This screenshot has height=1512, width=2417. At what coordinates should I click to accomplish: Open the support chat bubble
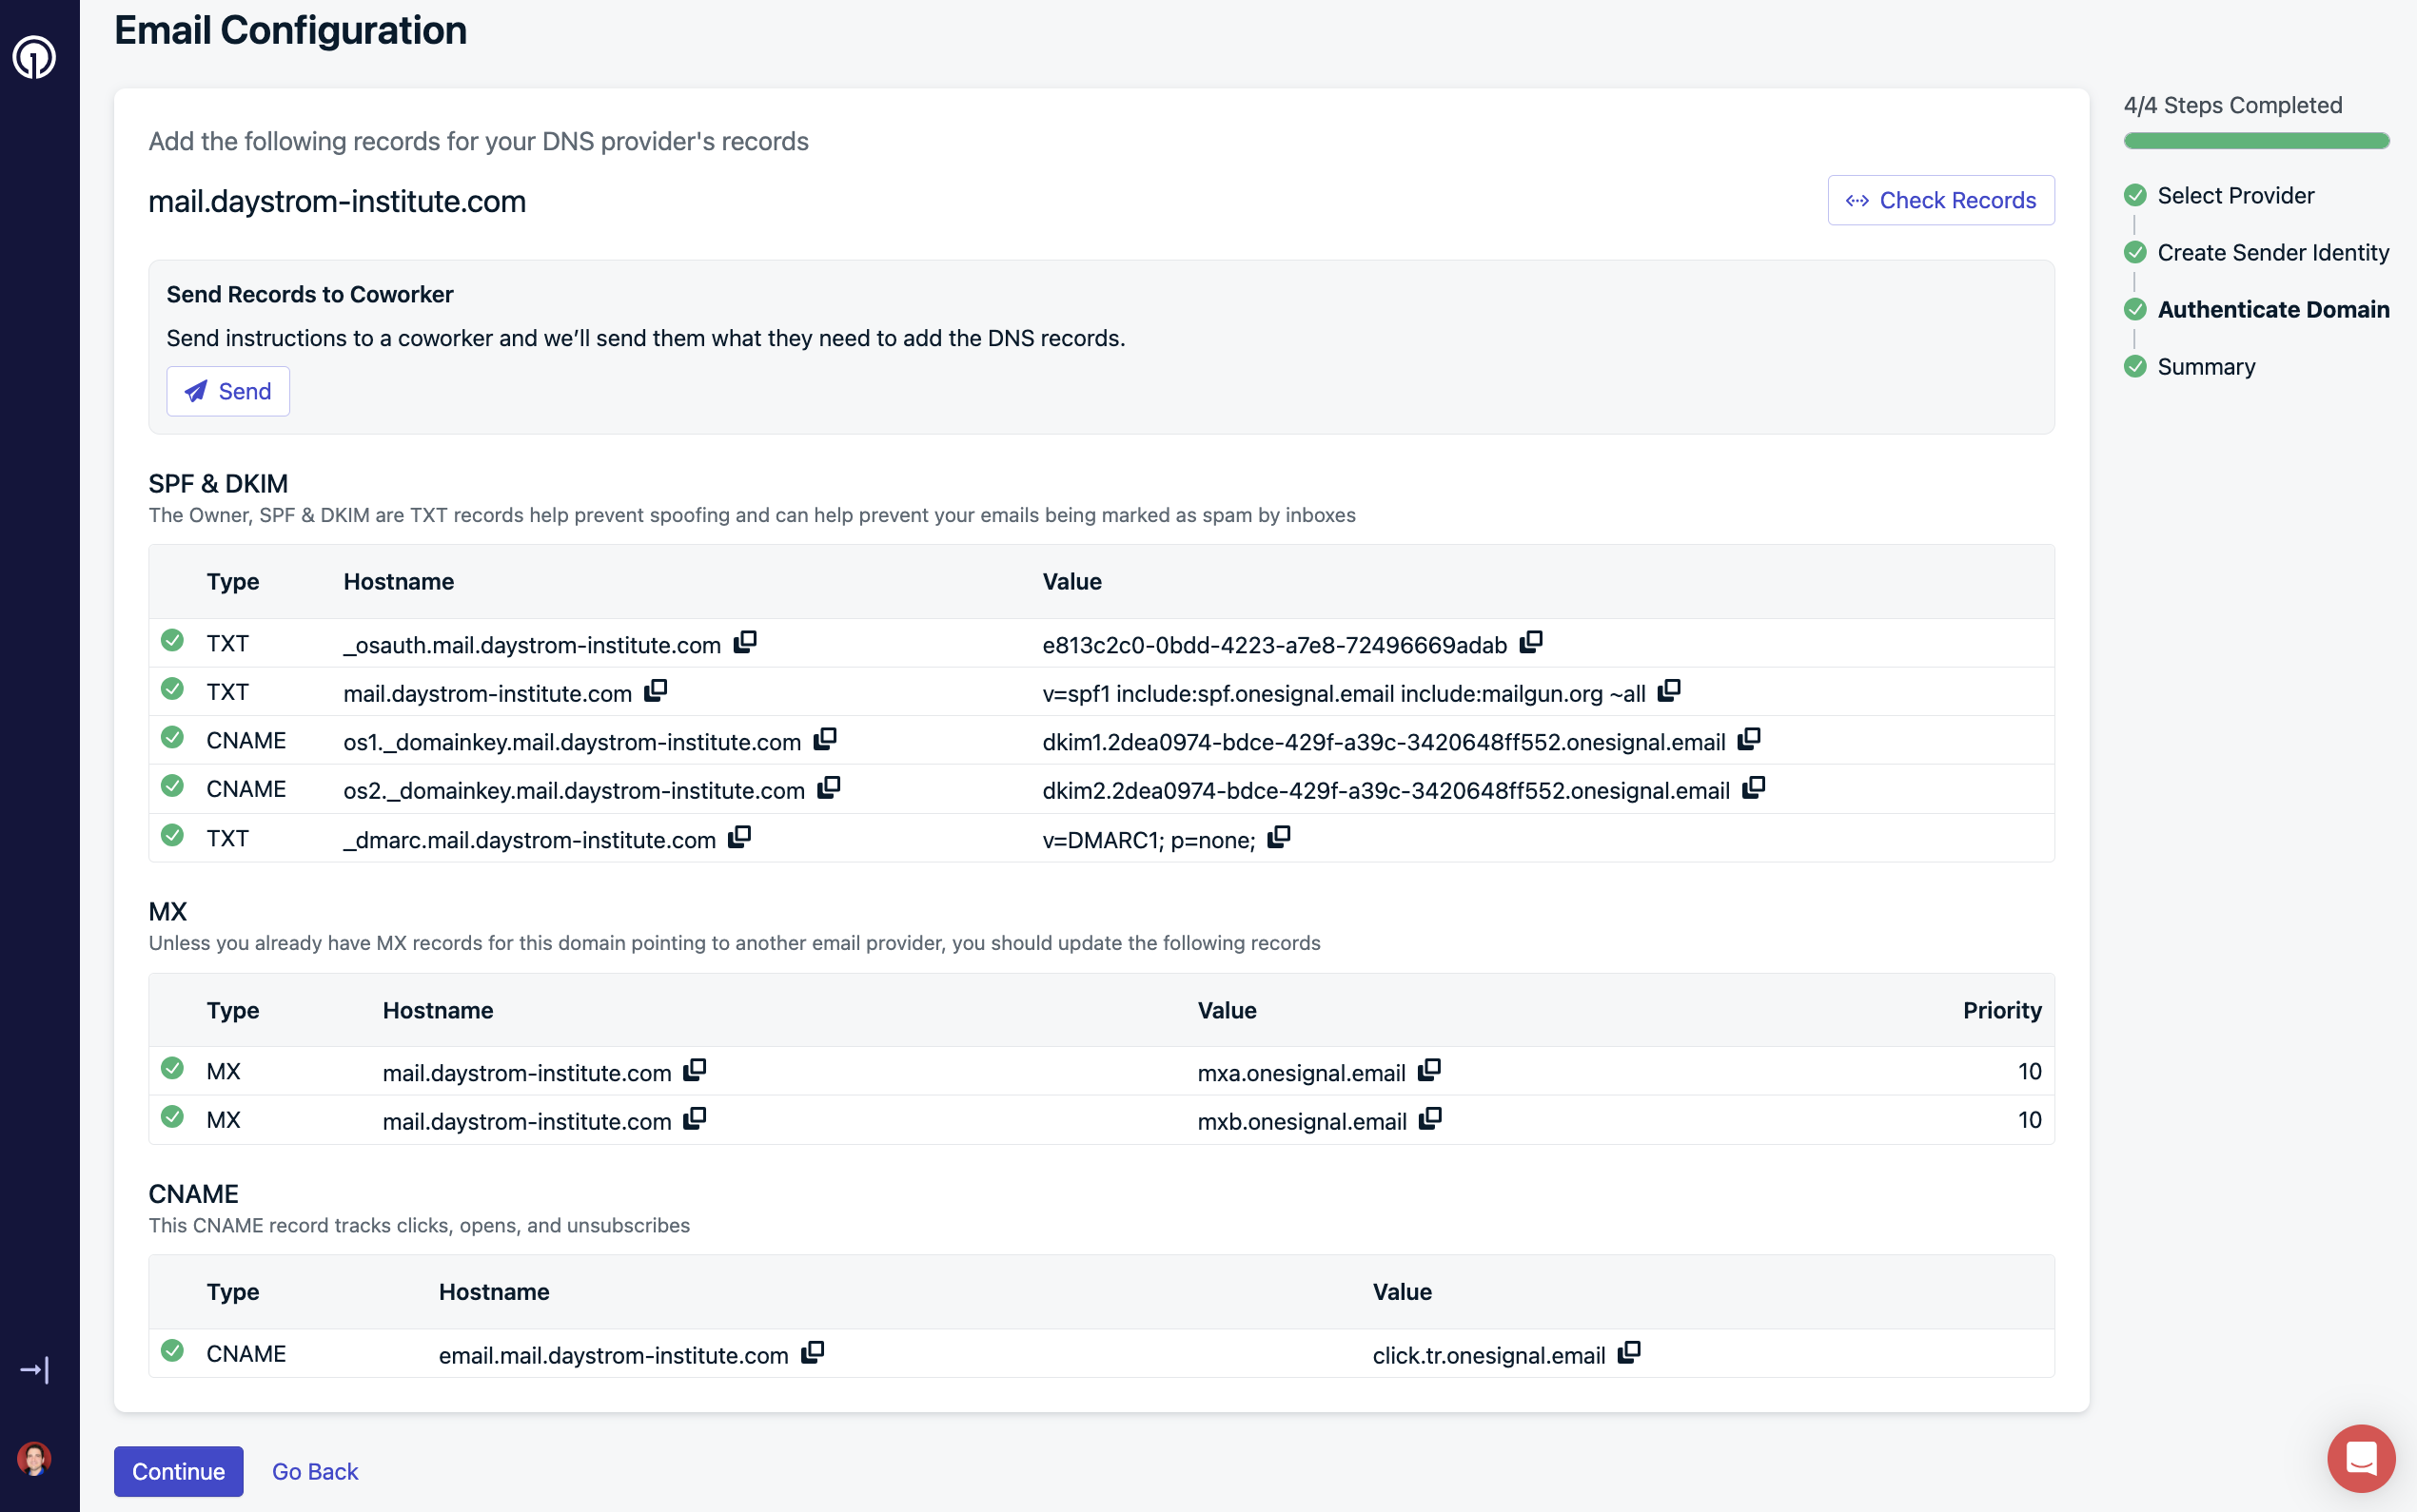[2360, 1457]
